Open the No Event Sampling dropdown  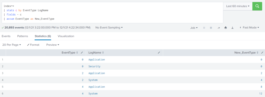tap(109, 27)
